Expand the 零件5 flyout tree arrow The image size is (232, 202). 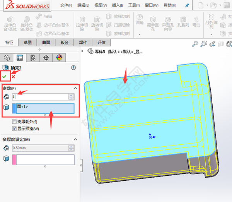pos(82,51)
